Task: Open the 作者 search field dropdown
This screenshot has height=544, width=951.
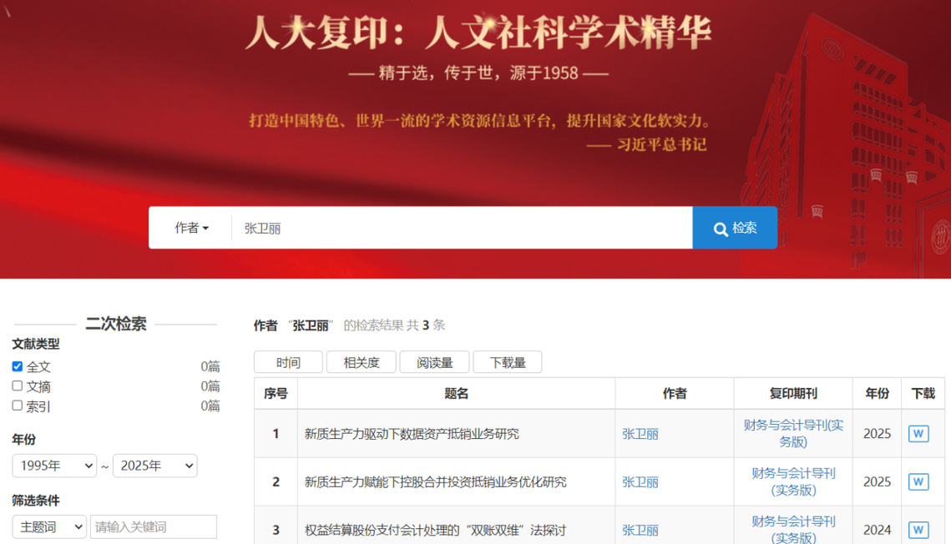Action: pyautogui.click(x=191, y=228)
